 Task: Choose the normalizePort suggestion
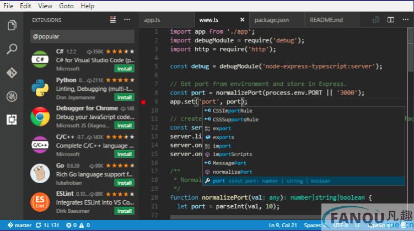point(303,172)
